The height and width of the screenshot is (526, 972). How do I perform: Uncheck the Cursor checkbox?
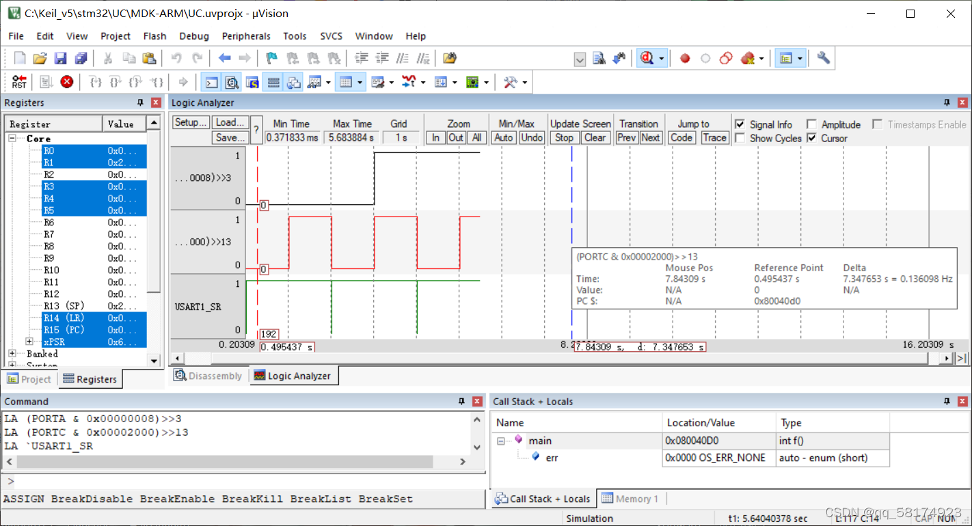point(811,138)
